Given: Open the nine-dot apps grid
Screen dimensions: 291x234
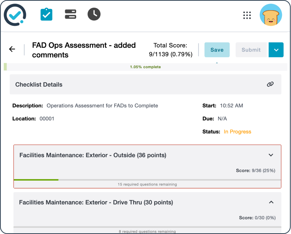Looking at the screenshot, I should (x=247, y=15).
